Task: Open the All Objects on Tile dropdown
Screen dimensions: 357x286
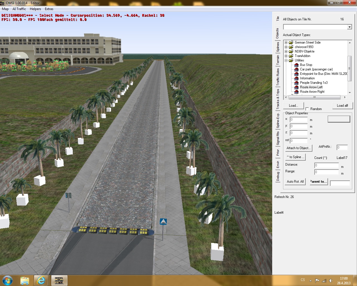Action: (x=349, y=27)
